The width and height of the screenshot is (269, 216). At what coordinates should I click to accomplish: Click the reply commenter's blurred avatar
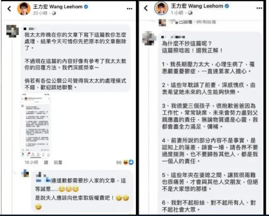tap(25, 173)
